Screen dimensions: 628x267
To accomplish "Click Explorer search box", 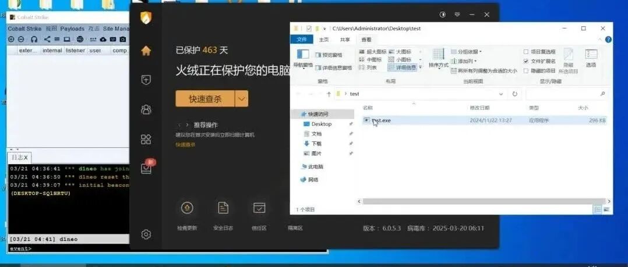I will pos(567,94).
